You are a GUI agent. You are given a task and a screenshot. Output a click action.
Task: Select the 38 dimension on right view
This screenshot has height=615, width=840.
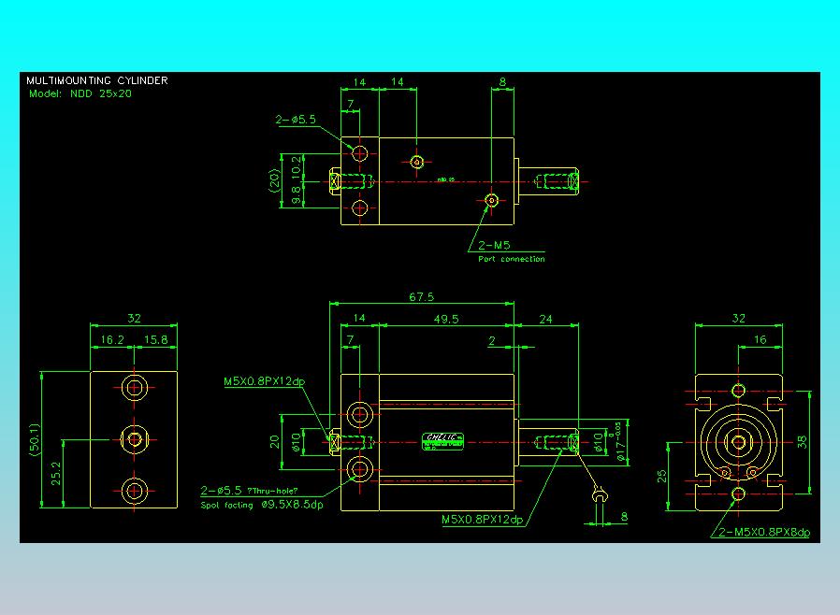tap(804, 441)
